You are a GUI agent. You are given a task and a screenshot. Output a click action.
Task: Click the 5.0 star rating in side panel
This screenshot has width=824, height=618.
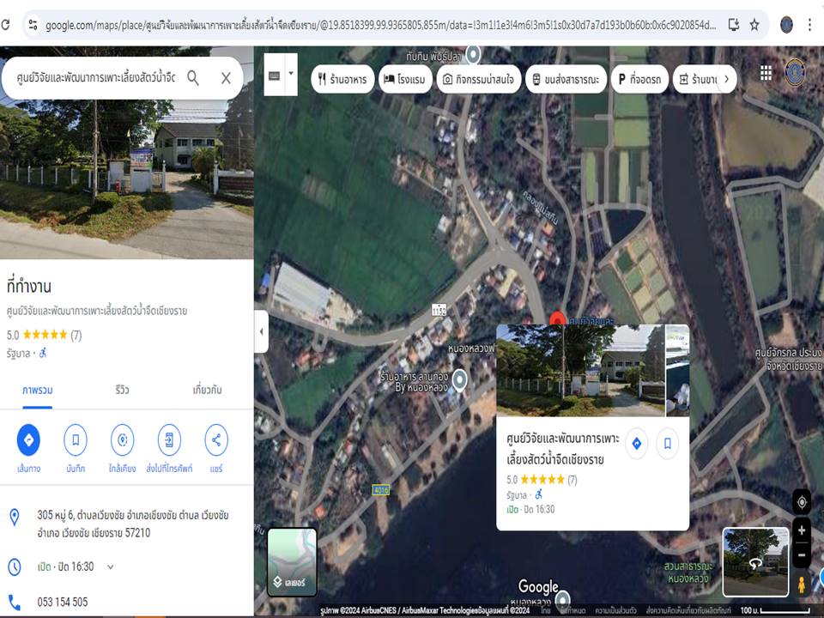44,336
